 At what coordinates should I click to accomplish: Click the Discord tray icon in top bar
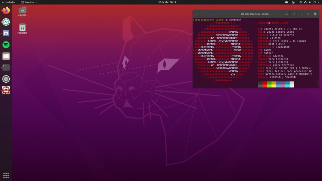pyautogui.click(x=286, y=2)
